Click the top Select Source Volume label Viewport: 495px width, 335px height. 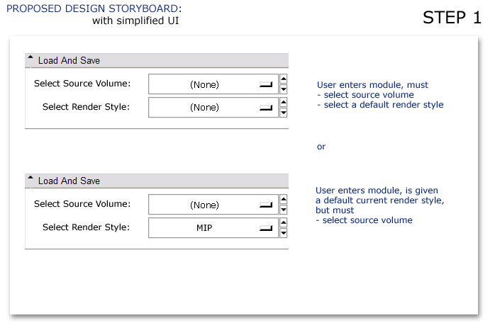[x=82, y=84]
